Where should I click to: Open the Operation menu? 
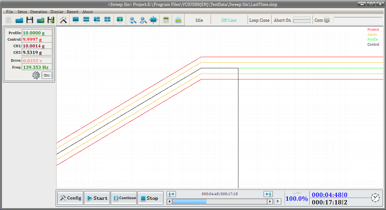tap(39, 12)
